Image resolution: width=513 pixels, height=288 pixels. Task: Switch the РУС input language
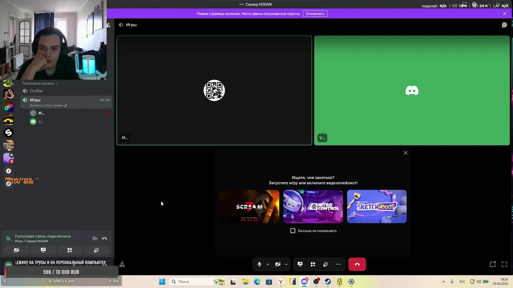(x=462, y=282)
